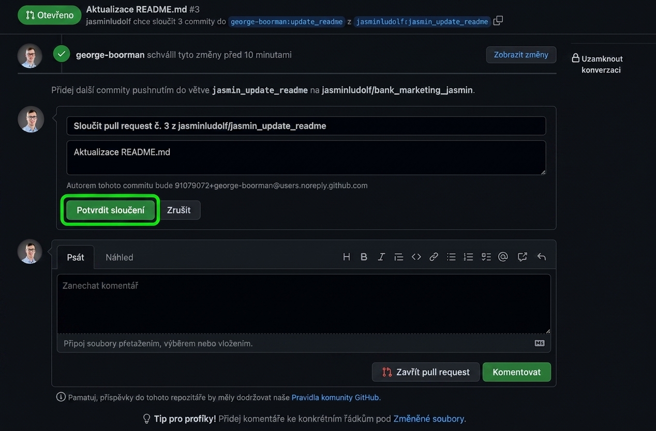Insert a bulleted list from toolbar
This screenshot has height=431, width=656.
coord(451,257)
